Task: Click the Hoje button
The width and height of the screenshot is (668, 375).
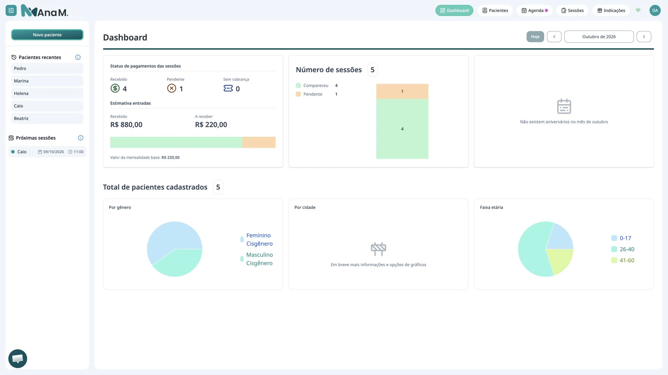Action: point(535,36)
